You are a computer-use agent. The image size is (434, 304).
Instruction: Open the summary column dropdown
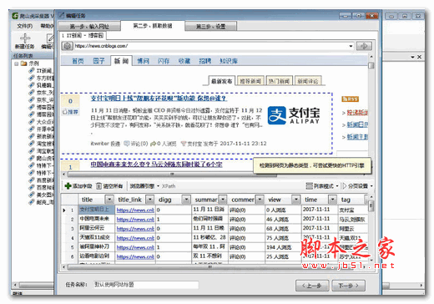tap(223, 200)
